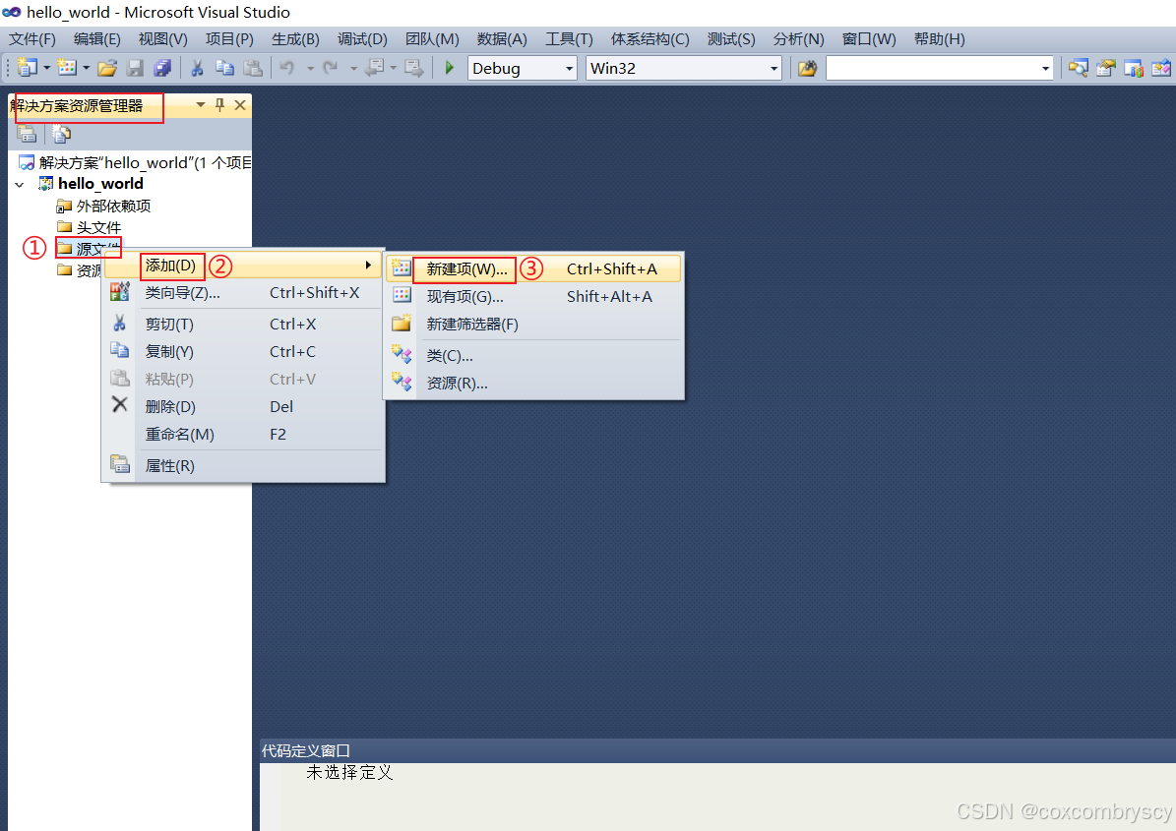1176x831 pixels.
Task: Click the Navigate Backward icon
Action: [x=374, y=68]
